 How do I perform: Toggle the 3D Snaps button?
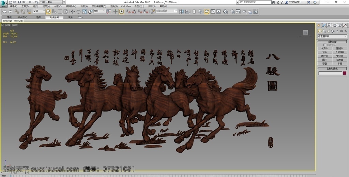point(128,12)
